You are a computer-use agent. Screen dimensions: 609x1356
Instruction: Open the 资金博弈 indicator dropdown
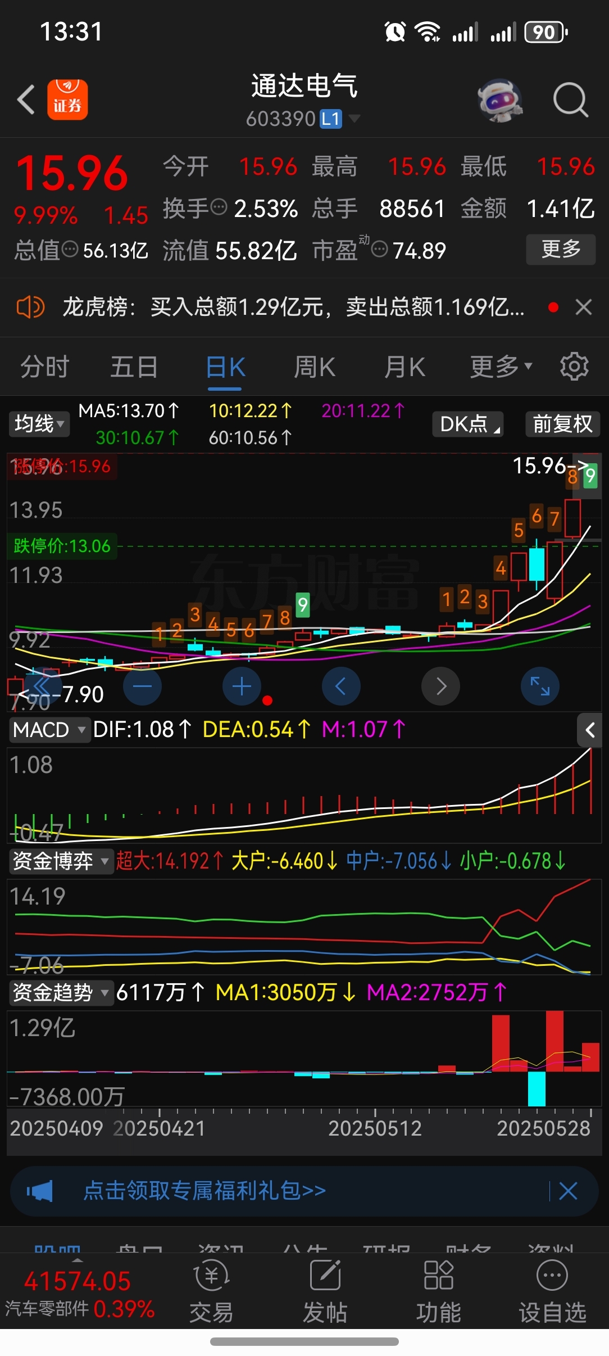click(61, 861)
